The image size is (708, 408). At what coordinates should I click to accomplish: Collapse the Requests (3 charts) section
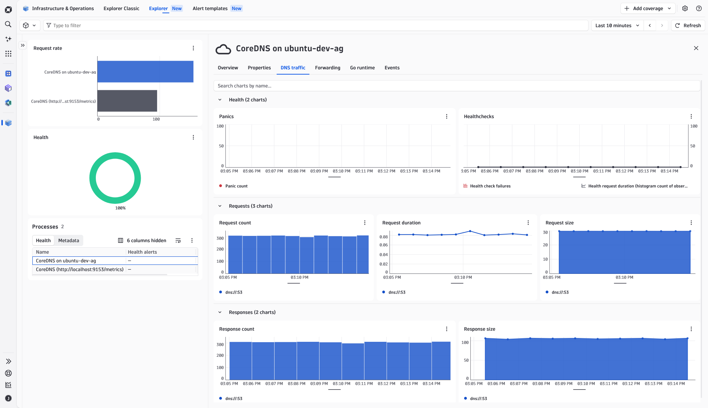(x=220, y=206)
